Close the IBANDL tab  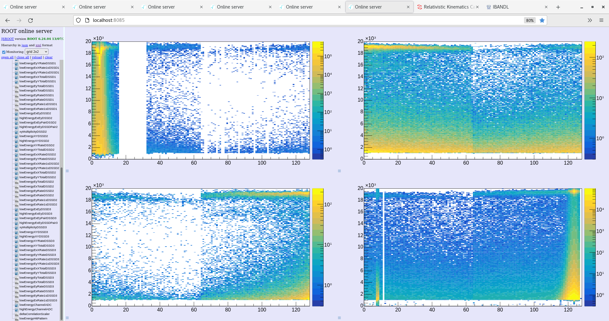(x=546, y=7)
